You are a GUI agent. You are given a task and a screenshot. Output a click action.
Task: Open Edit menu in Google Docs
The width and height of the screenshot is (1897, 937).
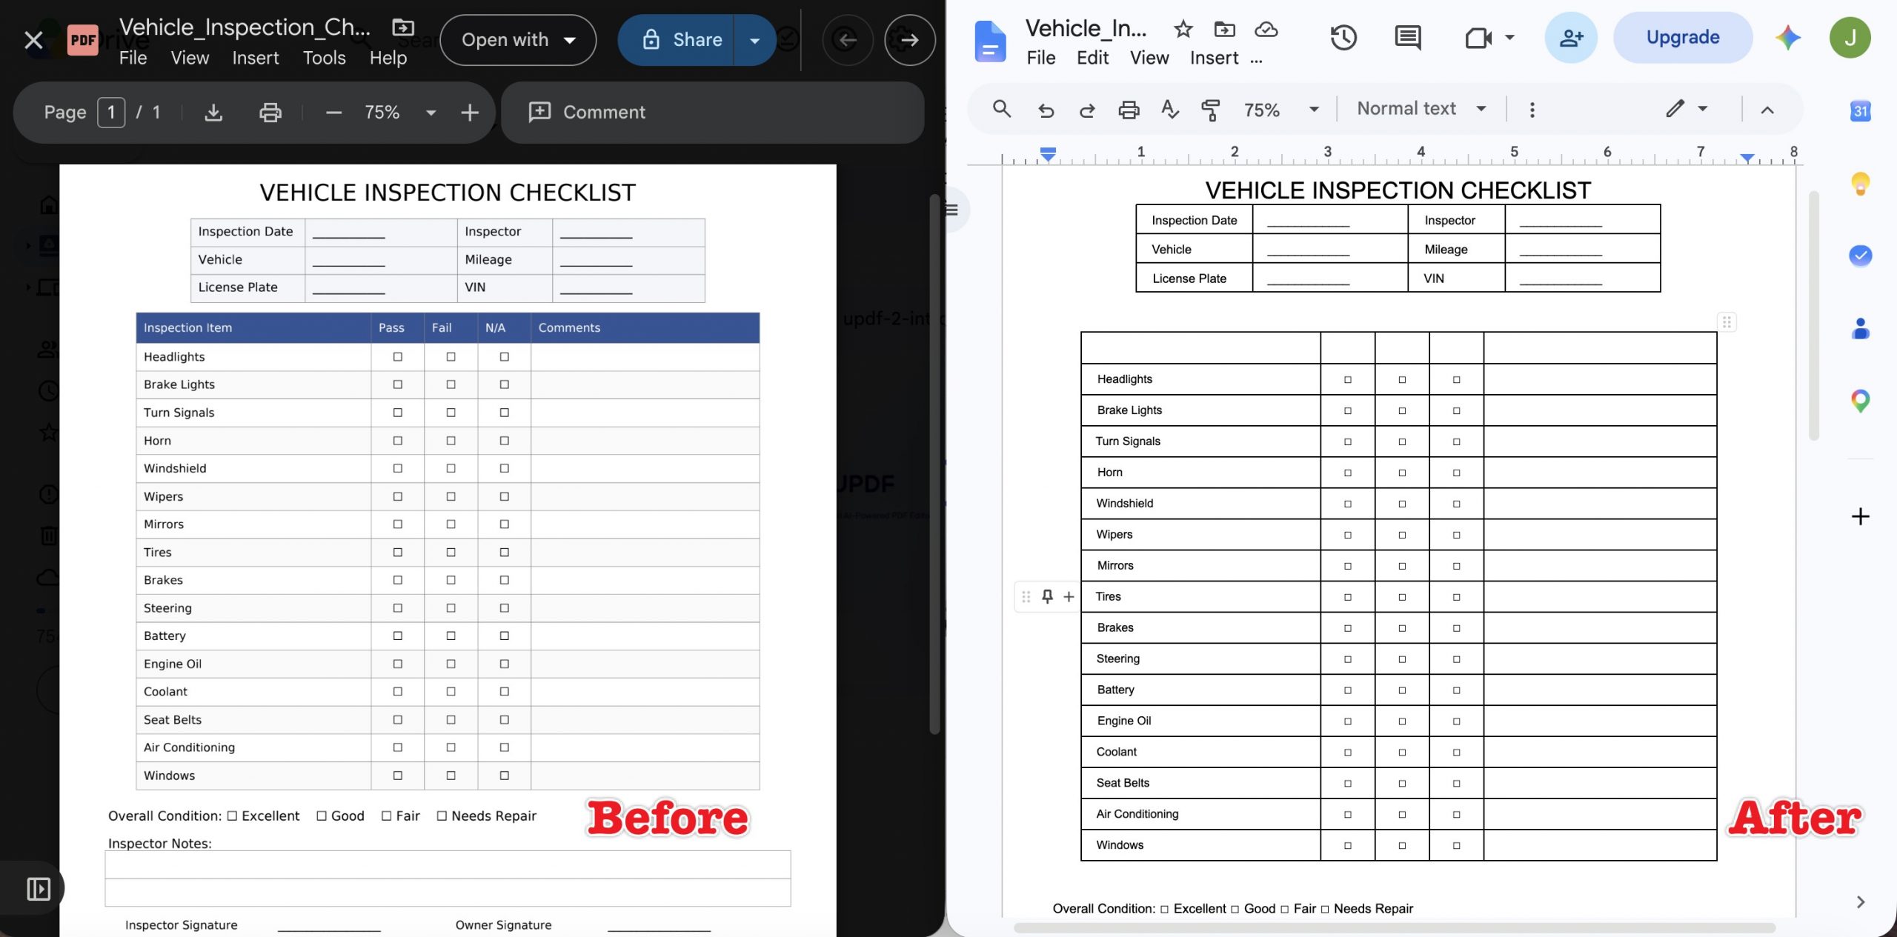1092,58
